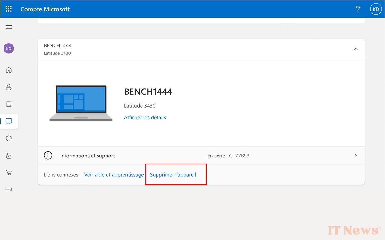The height and width of the screenshot is (240, 385).
Task: Collapse the BENCH1444 device card chevron
Action: [356, 49]
